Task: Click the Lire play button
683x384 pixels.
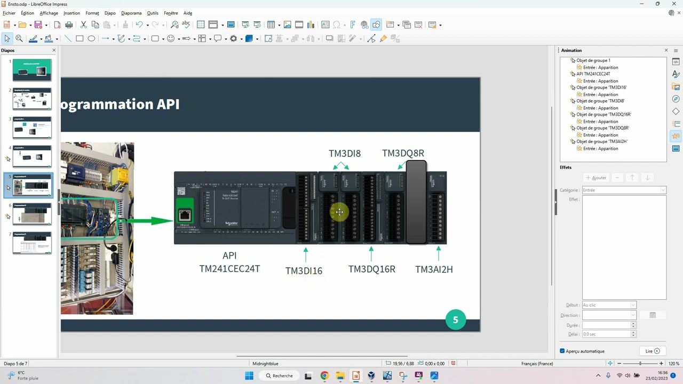Action: point(653,351)
